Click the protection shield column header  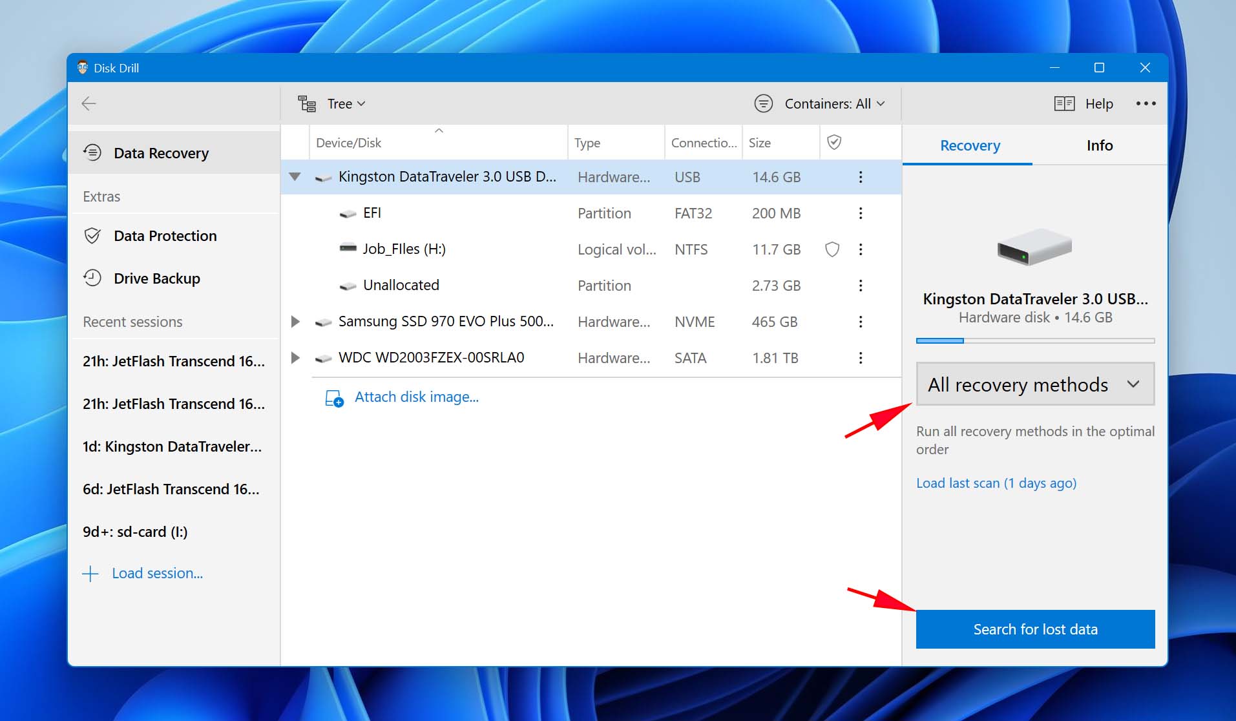coord(834,142)
